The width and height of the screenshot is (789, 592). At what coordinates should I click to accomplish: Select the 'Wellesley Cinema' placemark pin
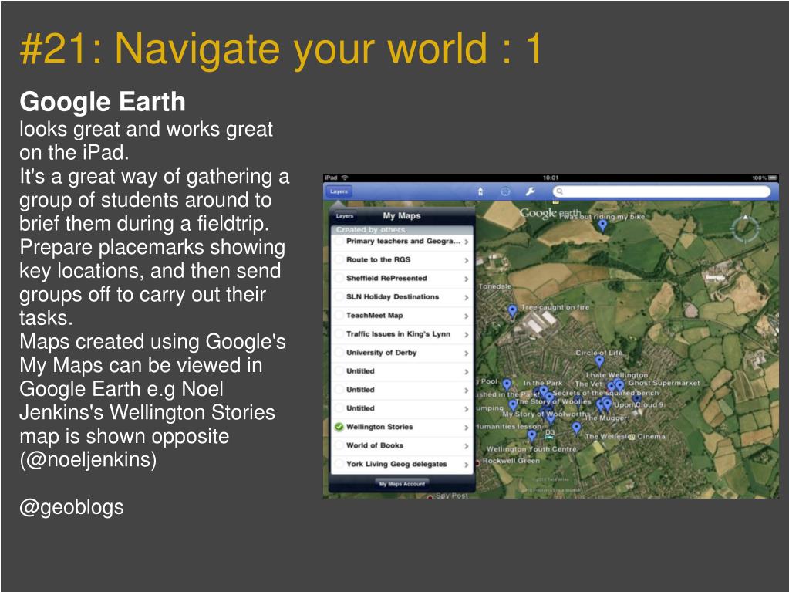(x=577, y=428)
